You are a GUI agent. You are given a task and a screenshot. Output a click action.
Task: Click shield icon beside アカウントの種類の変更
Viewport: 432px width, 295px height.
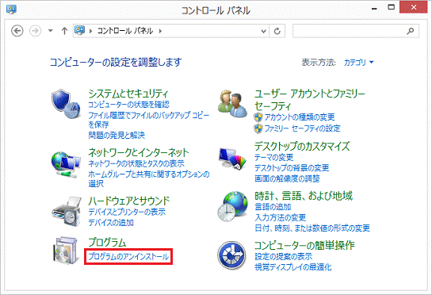pos(258,117)
